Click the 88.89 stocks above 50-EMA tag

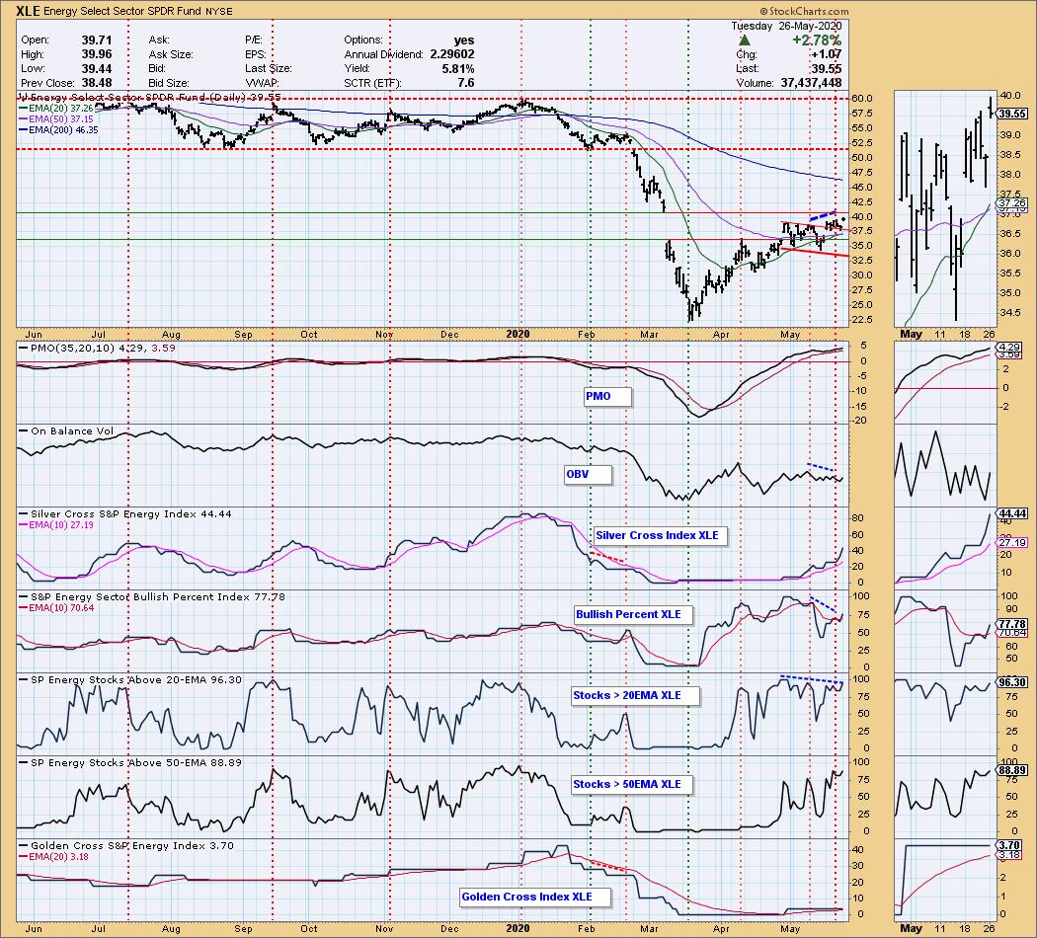click(1012, 771)
